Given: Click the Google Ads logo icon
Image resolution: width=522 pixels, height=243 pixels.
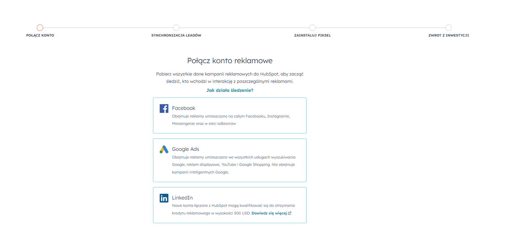Looking at the screenshot, I should [164, 149].
